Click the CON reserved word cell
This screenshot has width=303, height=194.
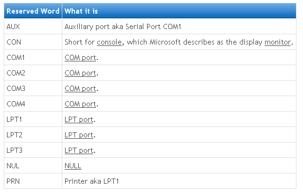click(x=14, y=42)
